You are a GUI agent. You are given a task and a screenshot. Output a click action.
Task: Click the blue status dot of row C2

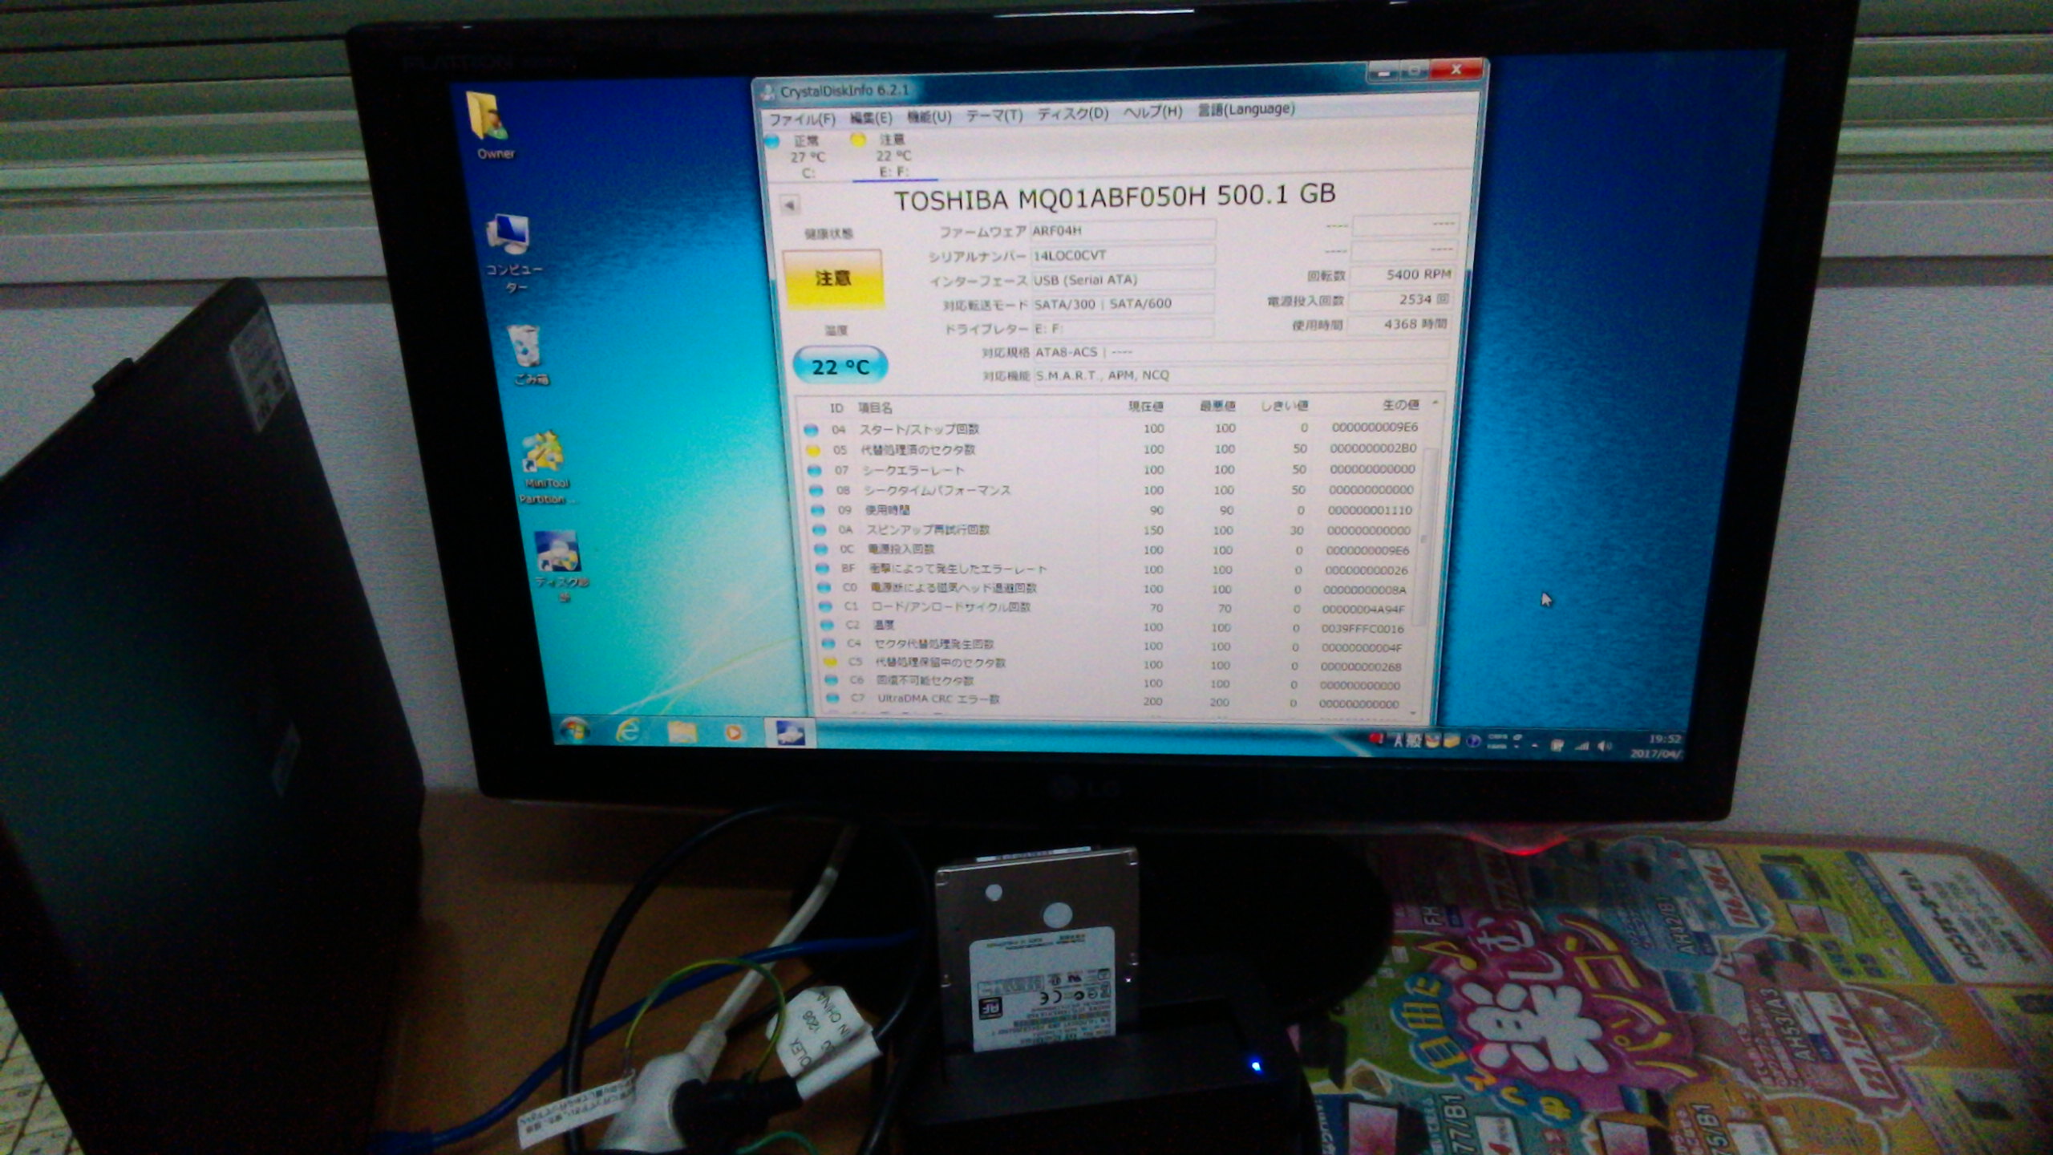point(828,626)
